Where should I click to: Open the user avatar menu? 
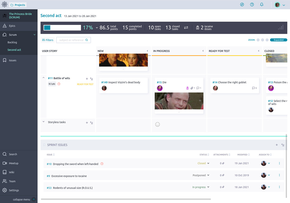pyautogui.click(x=280, y=5)
